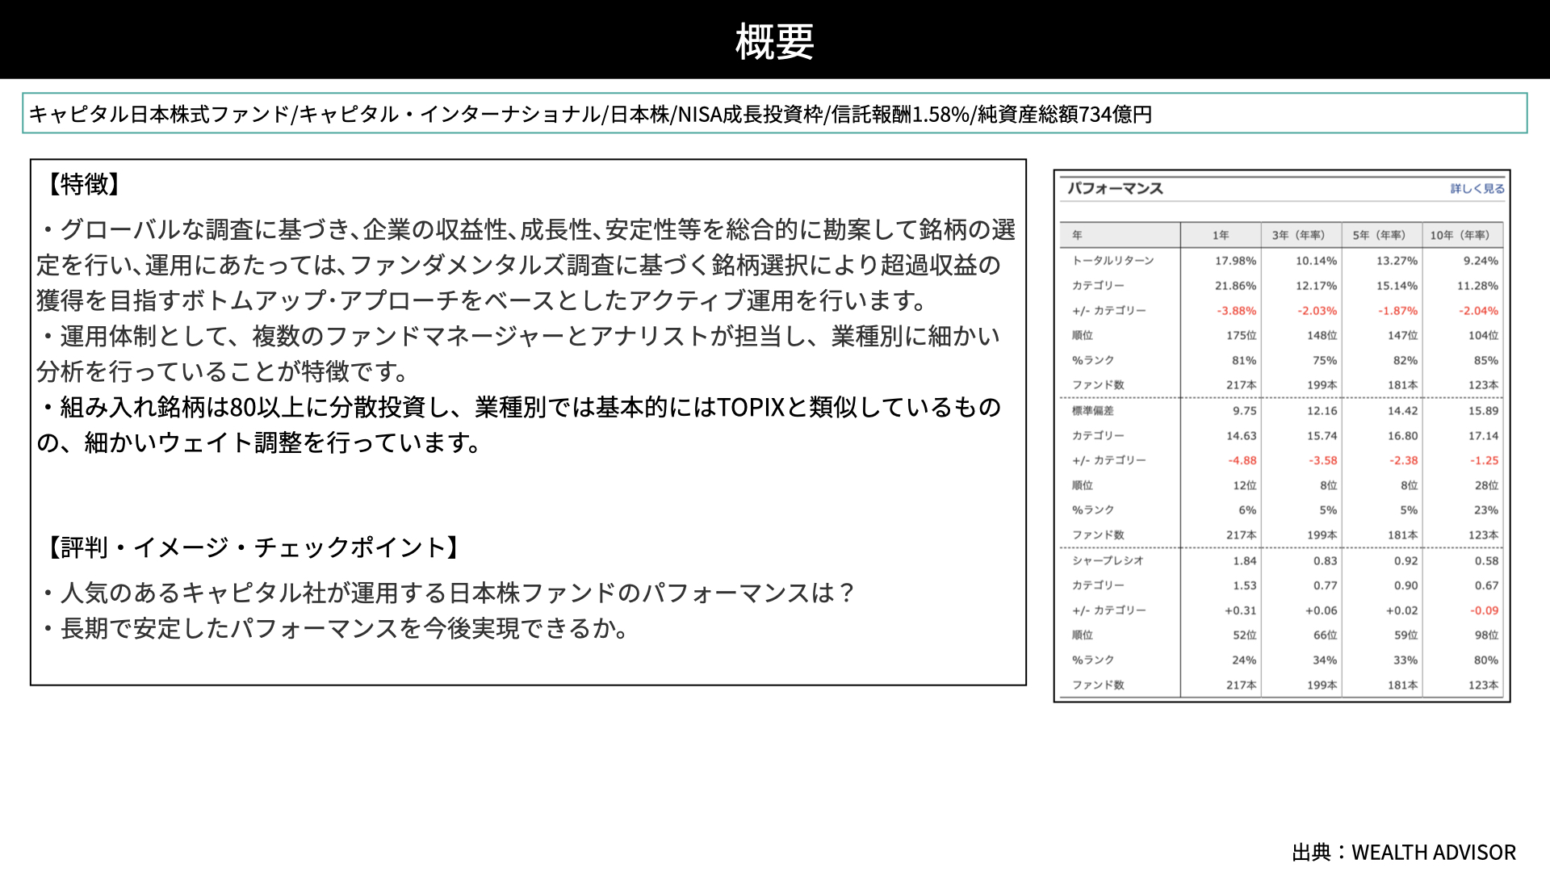Click the bullet line starting 長期で安定した

(x=334, y=628)
